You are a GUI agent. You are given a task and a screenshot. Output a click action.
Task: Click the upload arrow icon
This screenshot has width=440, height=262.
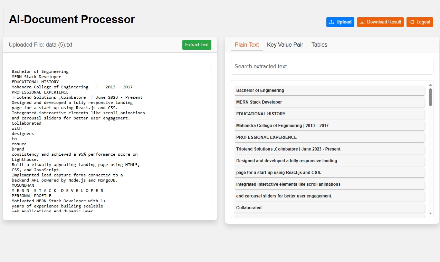(x=332, y=22)
